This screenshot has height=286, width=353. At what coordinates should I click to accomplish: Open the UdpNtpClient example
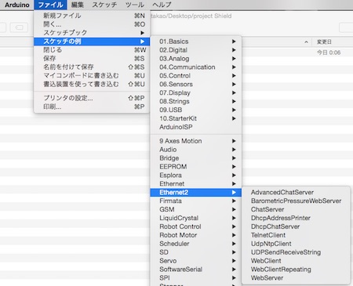pyautogui.click(x=296, y=244)
